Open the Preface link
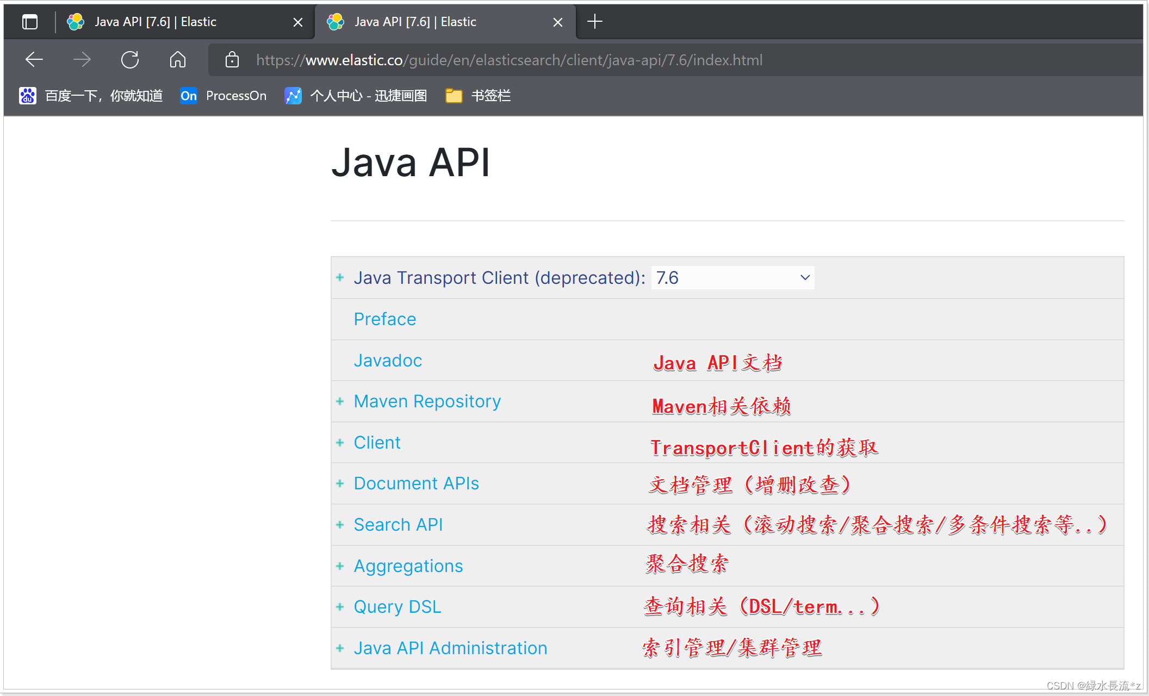Viewport: 1149px width, 696px height. (385, 319)
